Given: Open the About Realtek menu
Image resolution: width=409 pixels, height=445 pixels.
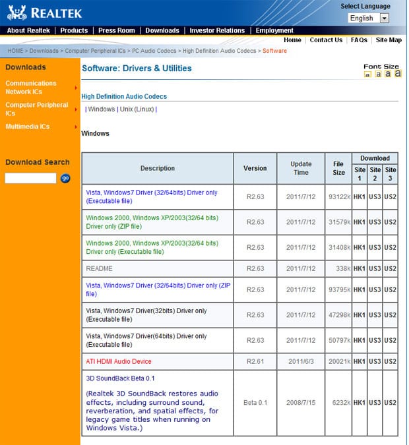Looking at the screenshot, I should (x=28, y=30).
